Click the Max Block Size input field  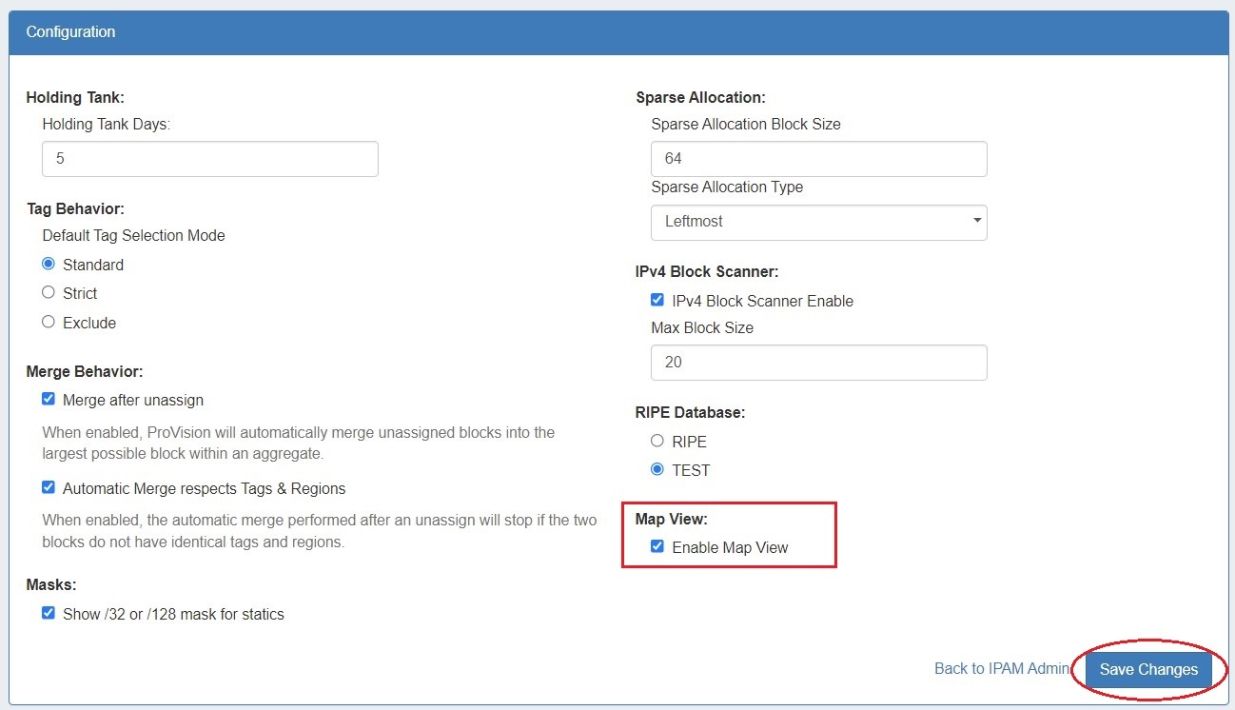pos(818,363)
